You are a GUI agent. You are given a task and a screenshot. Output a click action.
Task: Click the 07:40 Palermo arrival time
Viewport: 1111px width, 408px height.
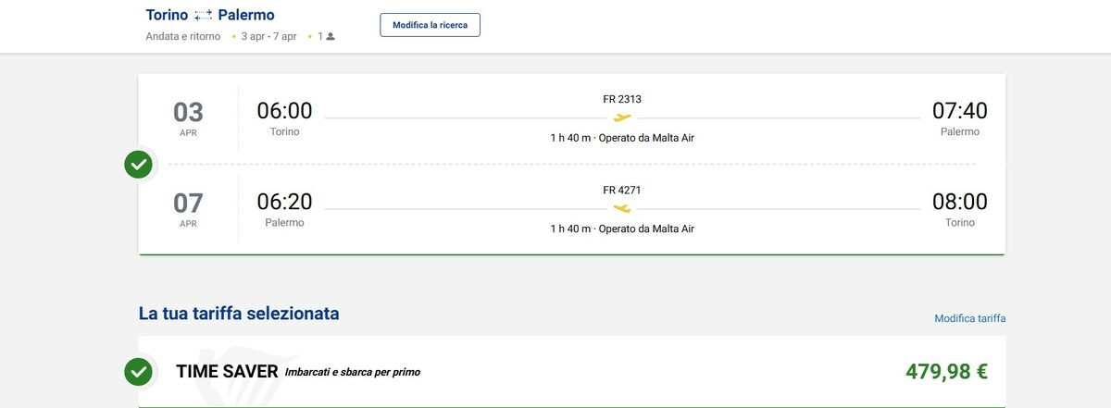click(x=959, y=111)
